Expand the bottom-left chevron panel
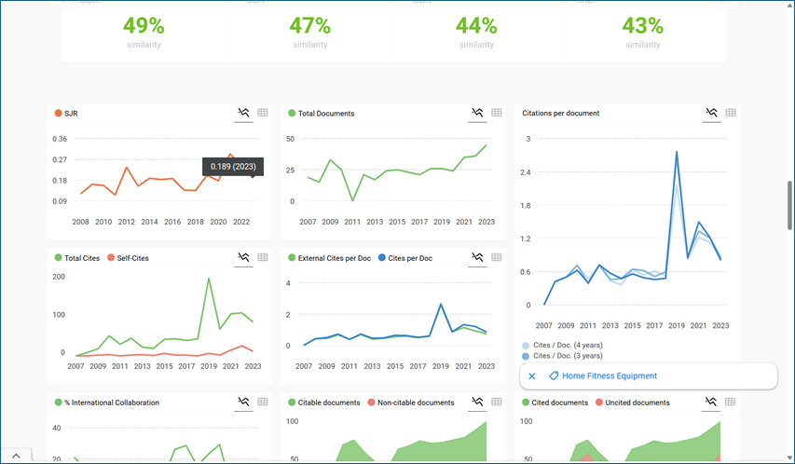This screenshot has width=795, height=464. 16,455
